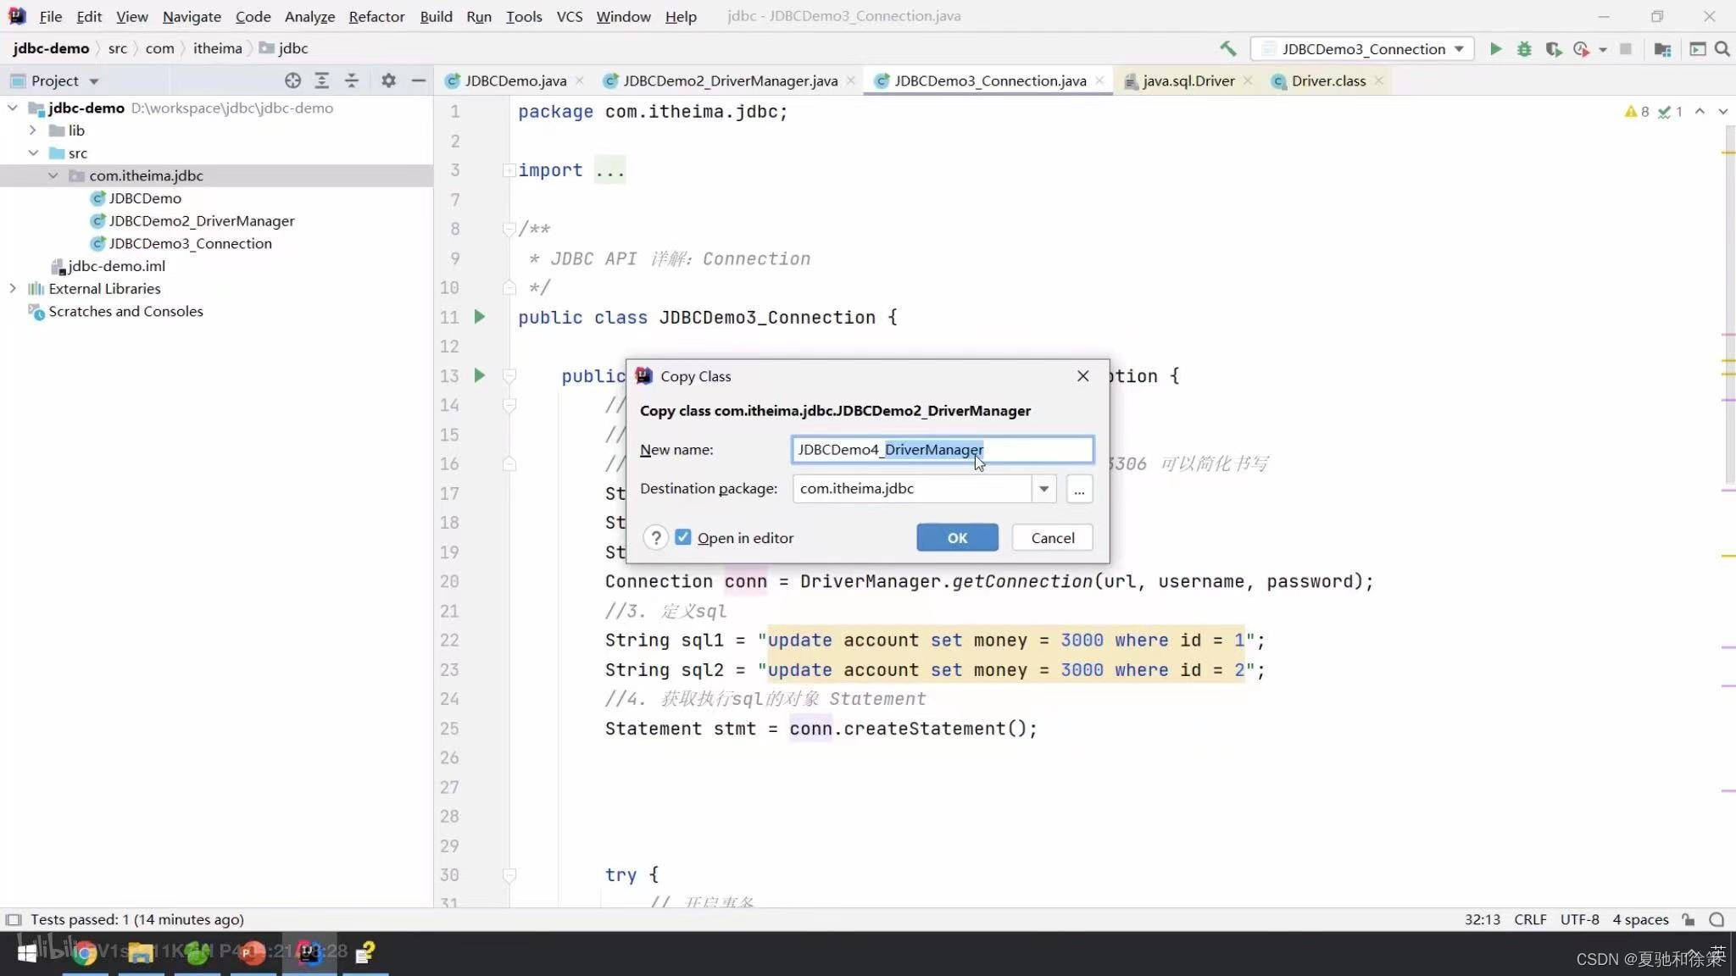The image size is (1736, 976).
Task: Click the locate target icon in Project panel
Action: pos(292,80)
